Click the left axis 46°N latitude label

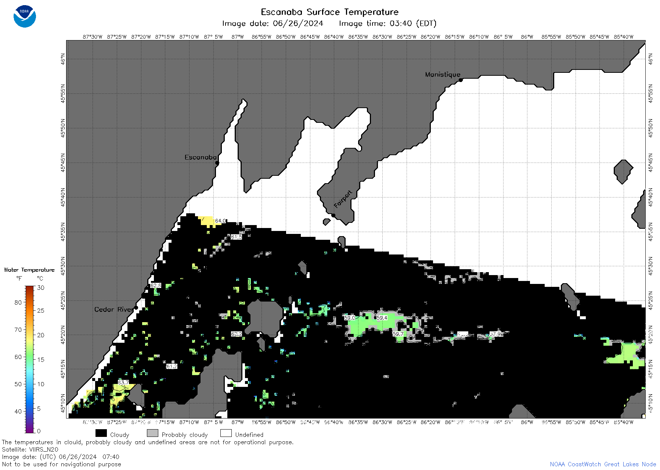point(63,59)
